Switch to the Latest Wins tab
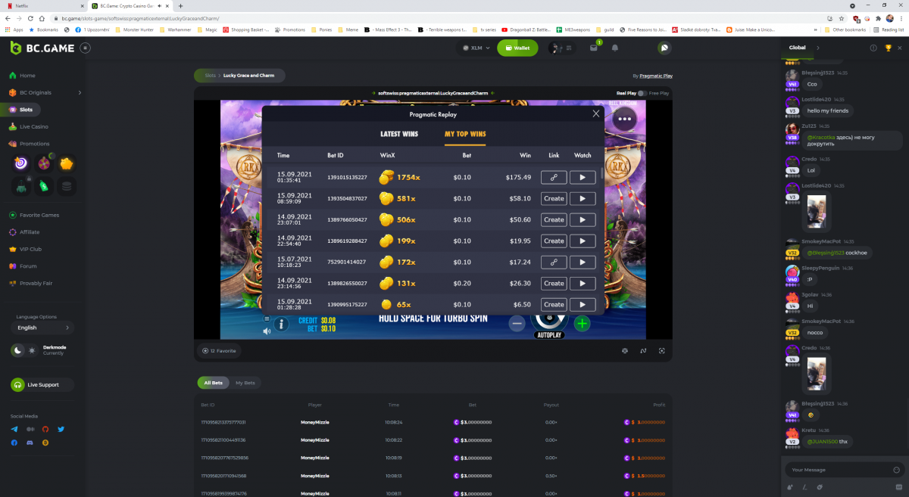This screenshot has width=909, height=497. coord(398,135)
